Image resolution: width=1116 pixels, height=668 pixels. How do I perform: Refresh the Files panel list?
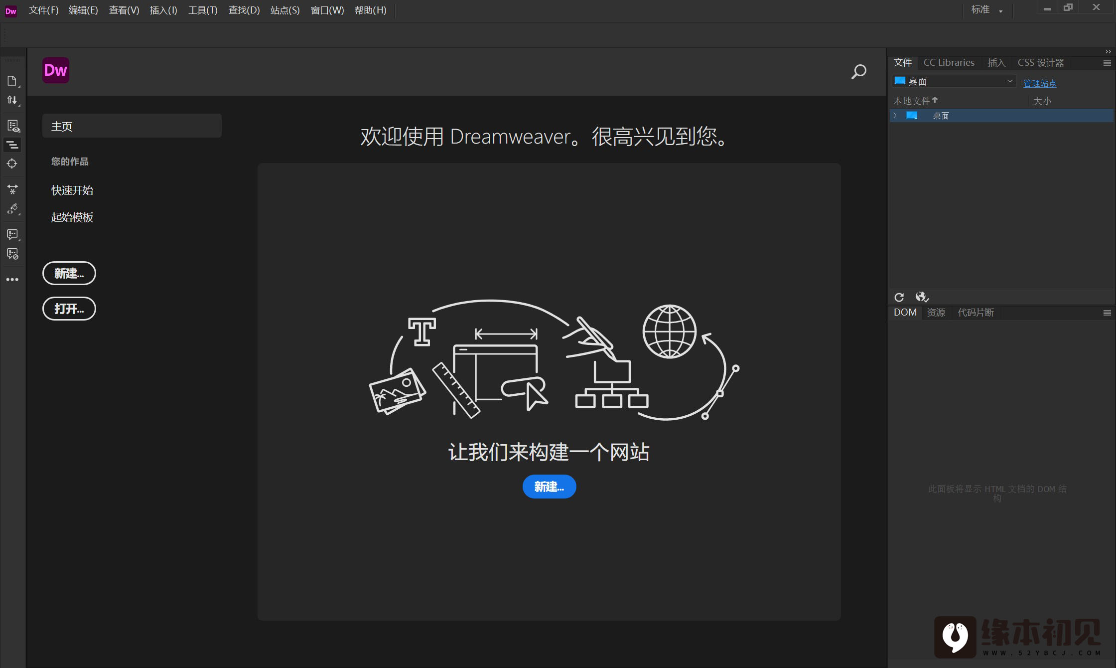[x=899, y=297]
